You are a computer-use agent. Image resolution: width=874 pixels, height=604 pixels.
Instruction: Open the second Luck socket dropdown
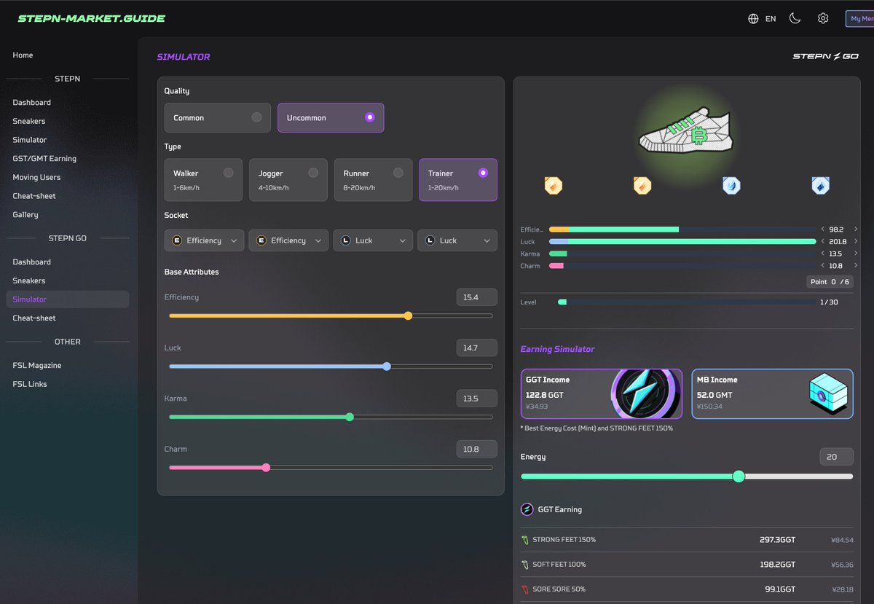point(457,240)
